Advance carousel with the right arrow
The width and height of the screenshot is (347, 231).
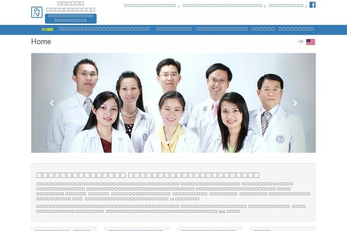pos(295,103)
